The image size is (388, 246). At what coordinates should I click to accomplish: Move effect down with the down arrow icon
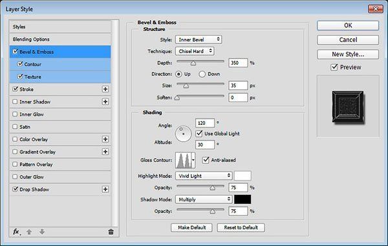(42, 232)
